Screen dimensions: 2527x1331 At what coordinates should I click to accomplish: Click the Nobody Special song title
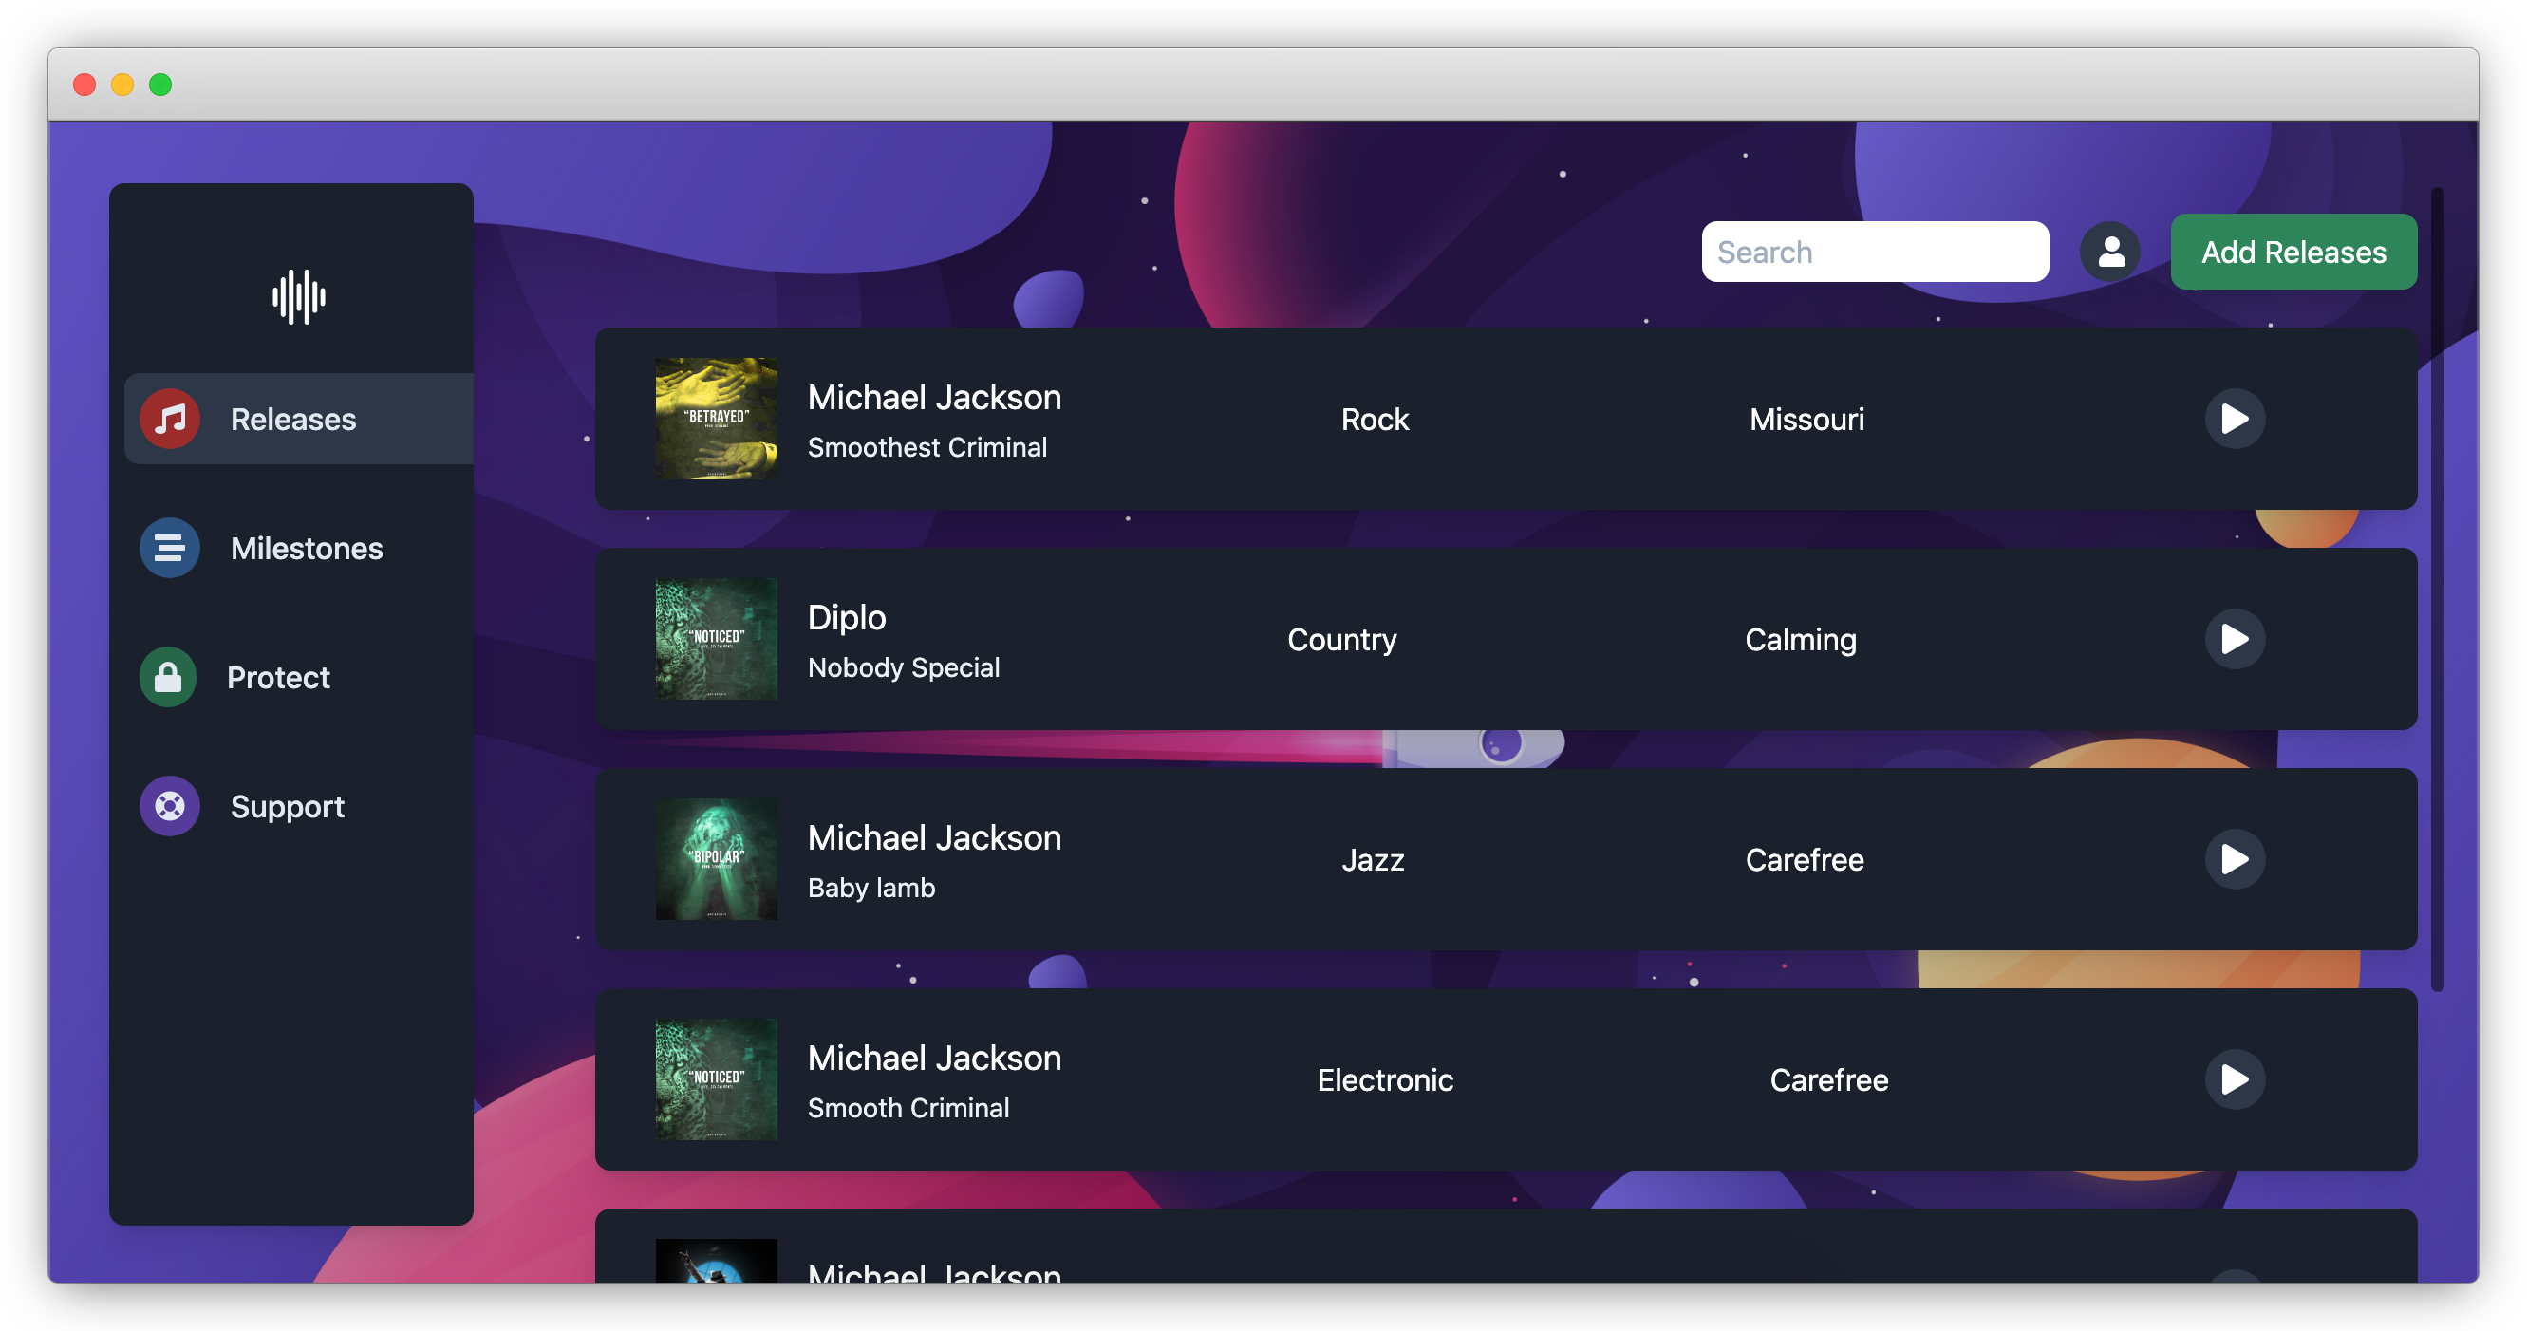(x=904, y=668)
